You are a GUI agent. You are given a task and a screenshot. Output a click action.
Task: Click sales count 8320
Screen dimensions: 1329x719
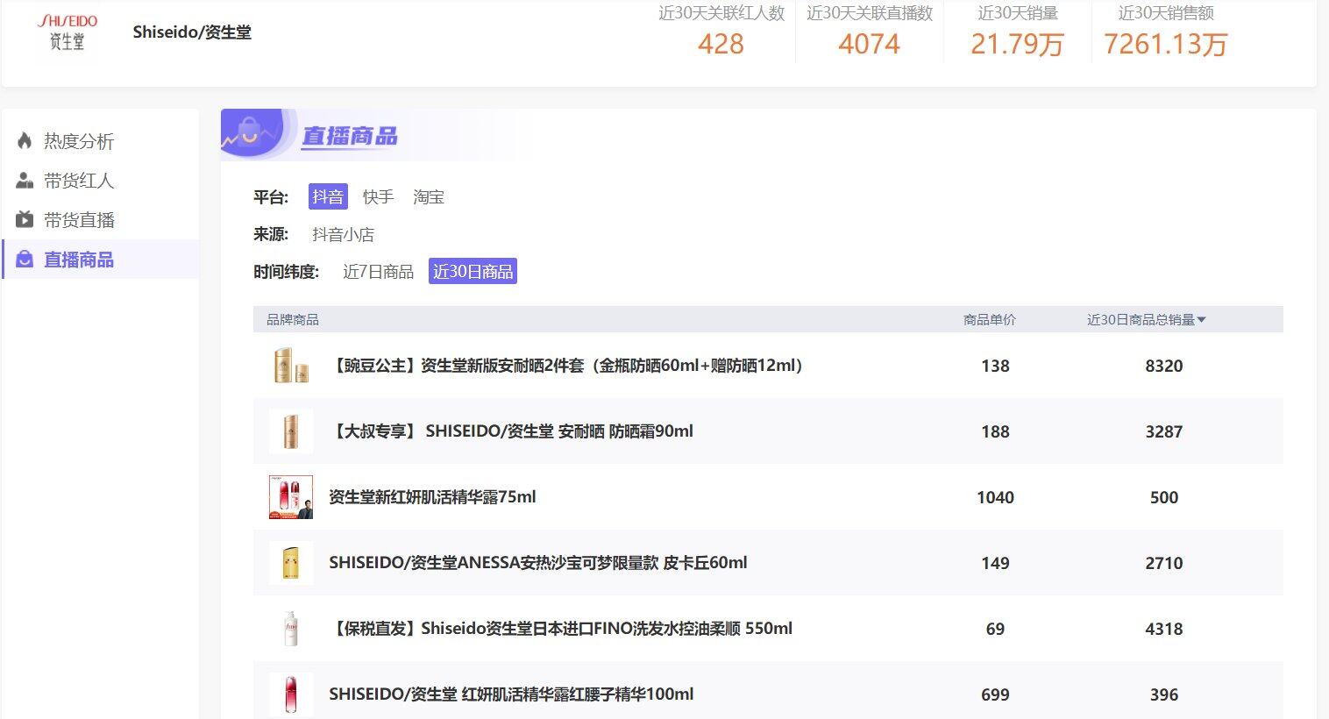(1164, 367)
